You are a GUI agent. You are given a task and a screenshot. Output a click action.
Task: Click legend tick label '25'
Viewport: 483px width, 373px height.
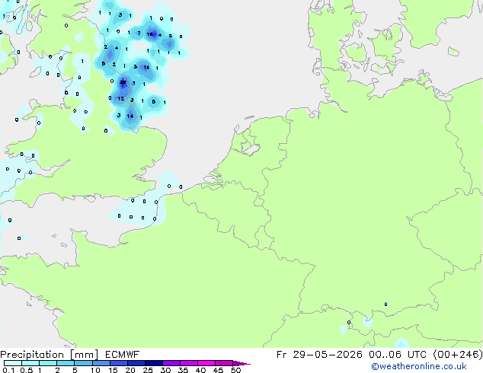point(148,370)
